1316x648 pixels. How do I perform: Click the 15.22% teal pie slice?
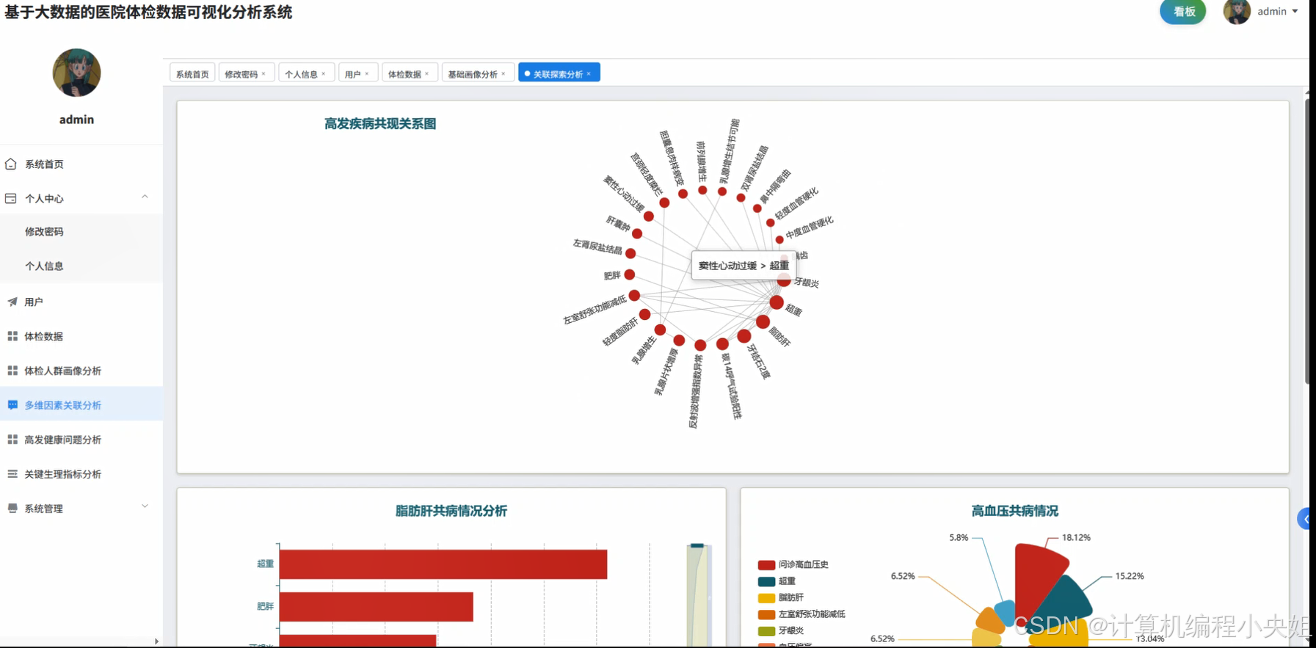click(x=1068, y=602)
